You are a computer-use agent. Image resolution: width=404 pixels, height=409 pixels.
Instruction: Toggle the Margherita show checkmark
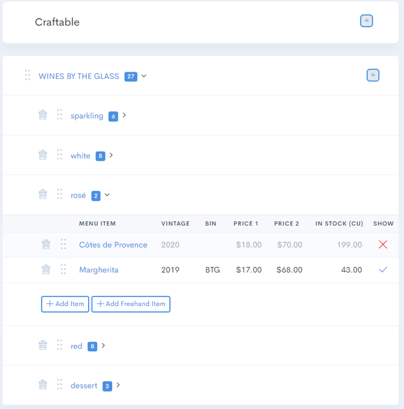(382, 270)
